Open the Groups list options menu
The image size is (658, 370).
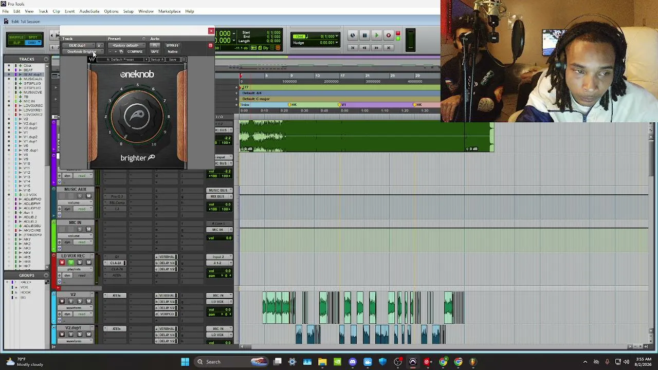click(x=46, y=276)
